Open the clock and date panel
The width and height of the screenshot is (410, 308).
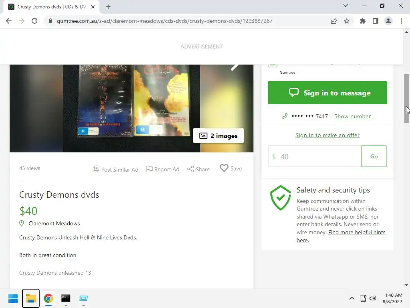(x=392, y=298)
